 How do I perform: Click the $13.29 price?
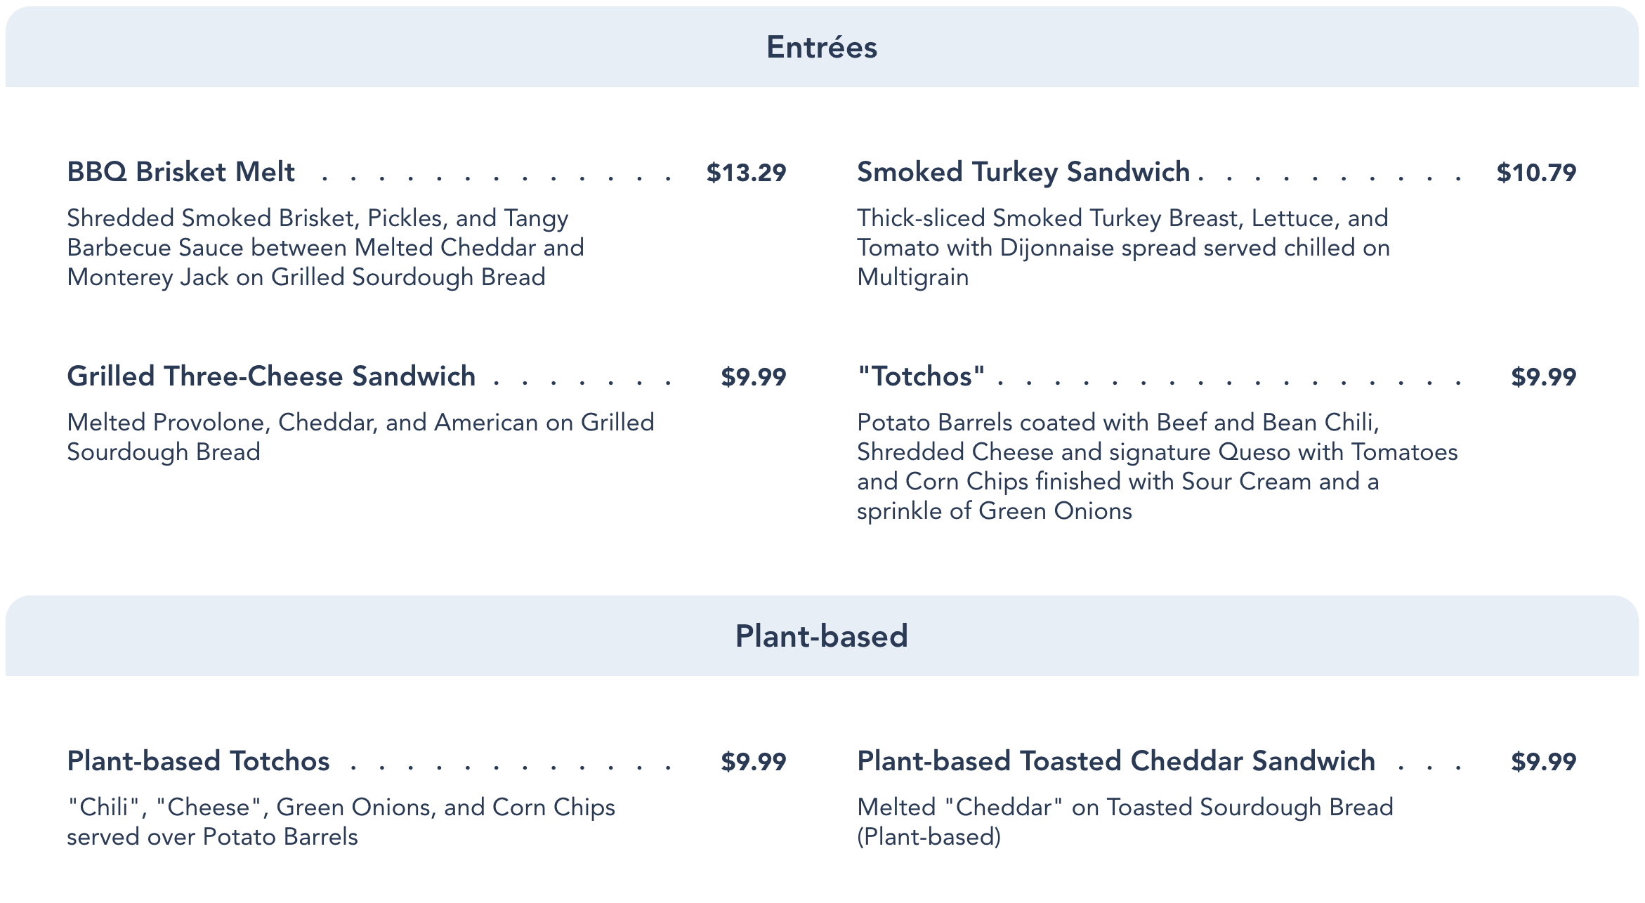(746, 173)
